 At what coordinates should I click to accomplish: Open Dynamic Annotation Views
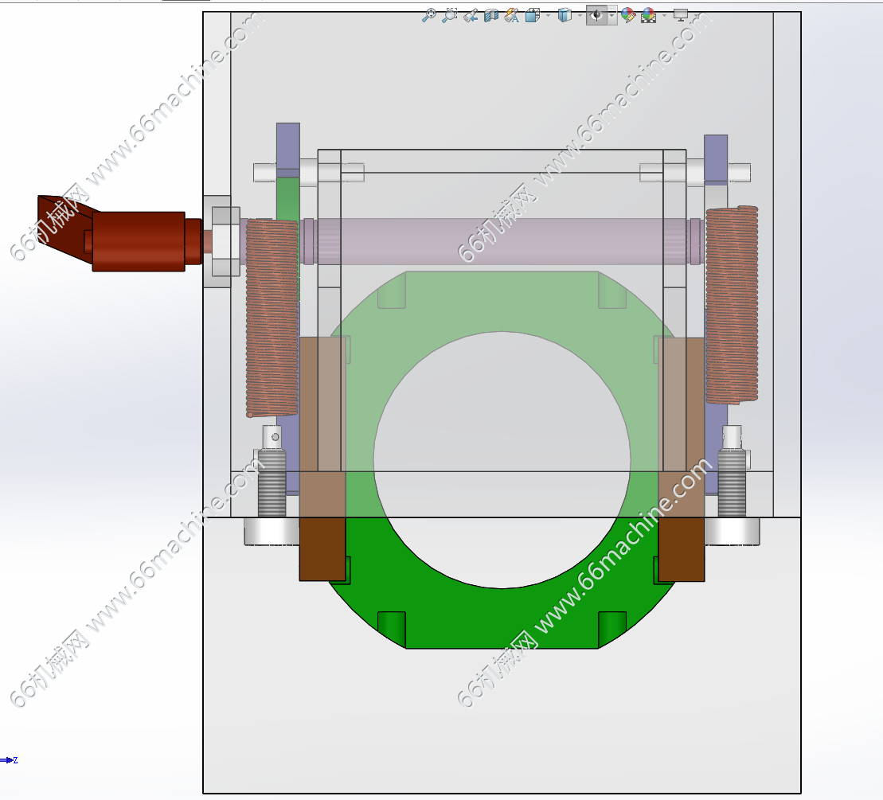click(x=512, y=16)
